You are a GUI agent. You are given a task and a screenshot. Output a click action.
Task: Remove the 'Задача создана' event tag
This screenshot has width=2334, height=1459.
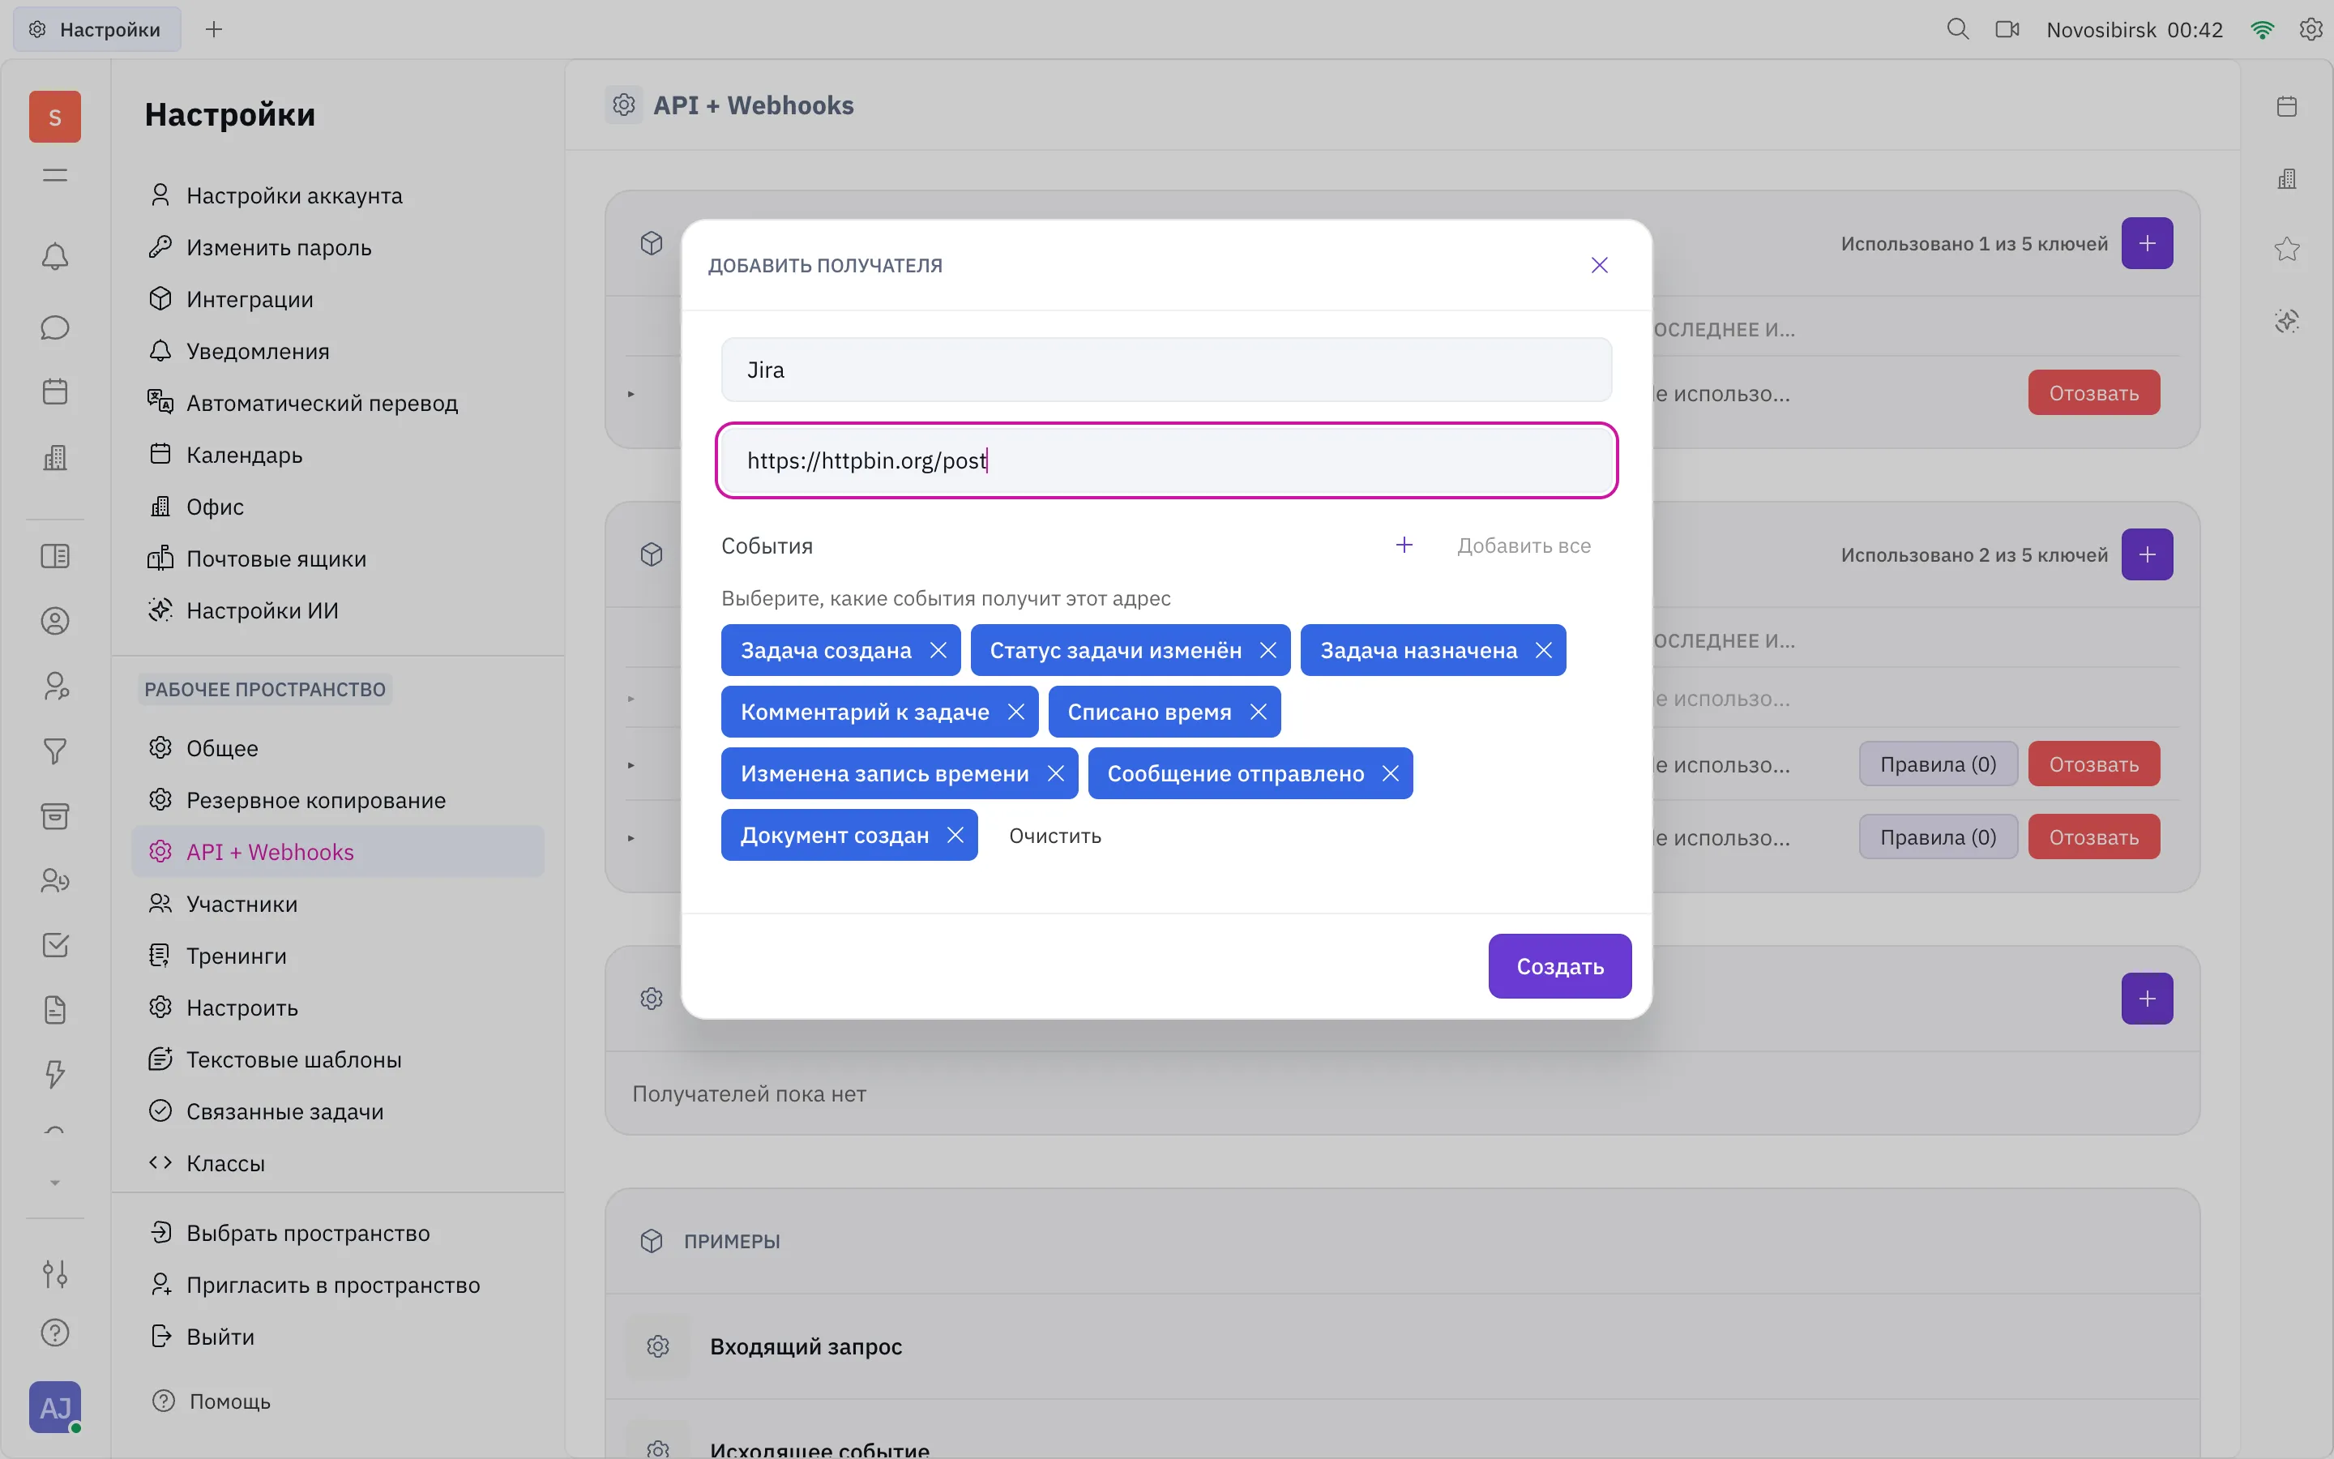938,650
